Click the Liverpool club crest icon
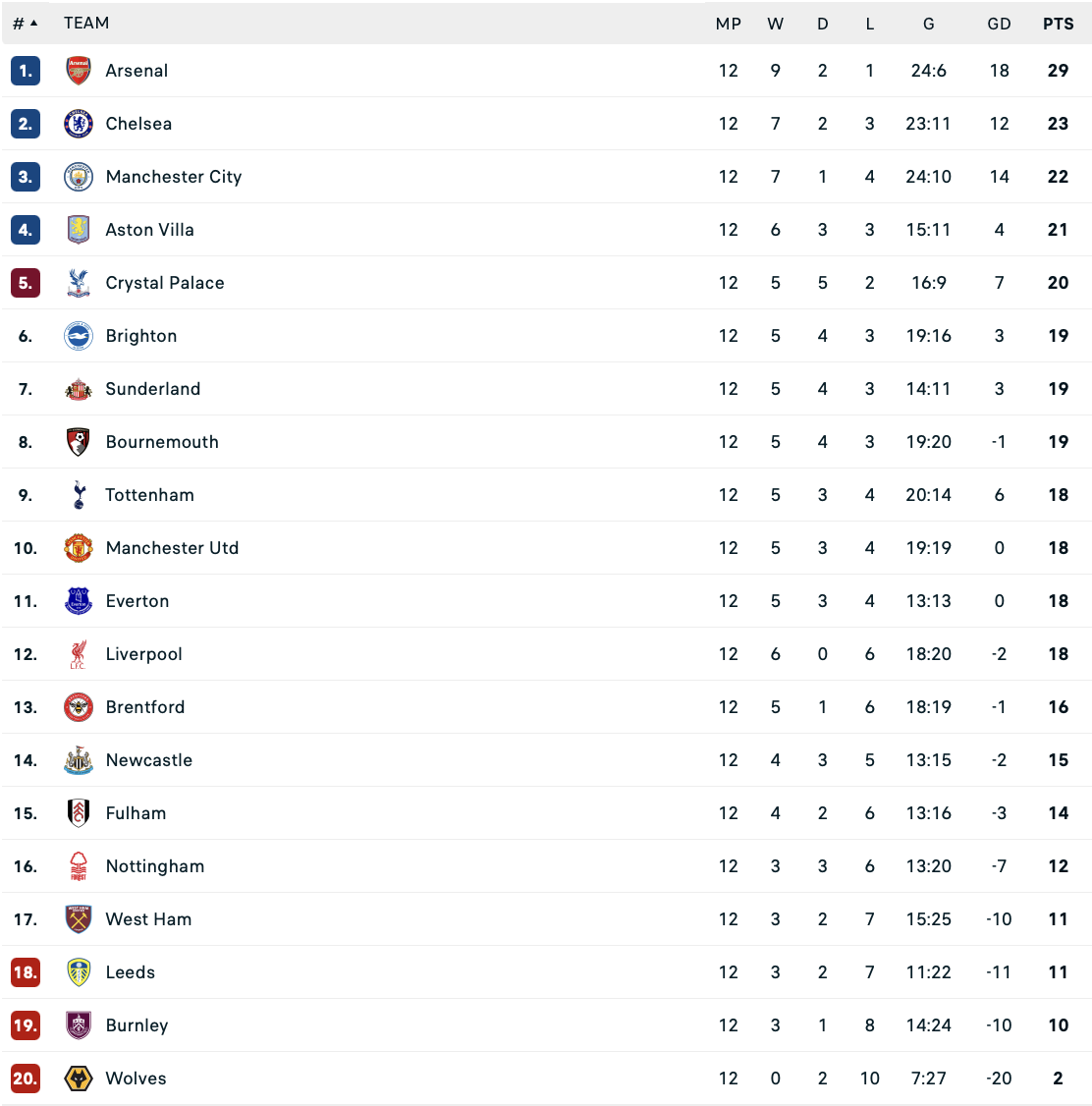1092x1106 pixels. pos(79,654)
